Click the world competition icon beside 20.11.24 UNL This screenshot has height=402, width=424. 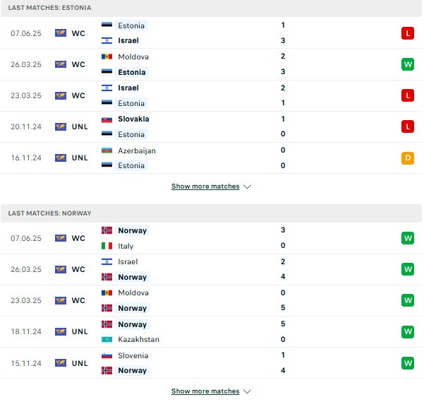pyautogui.click(x=61, y=126)
